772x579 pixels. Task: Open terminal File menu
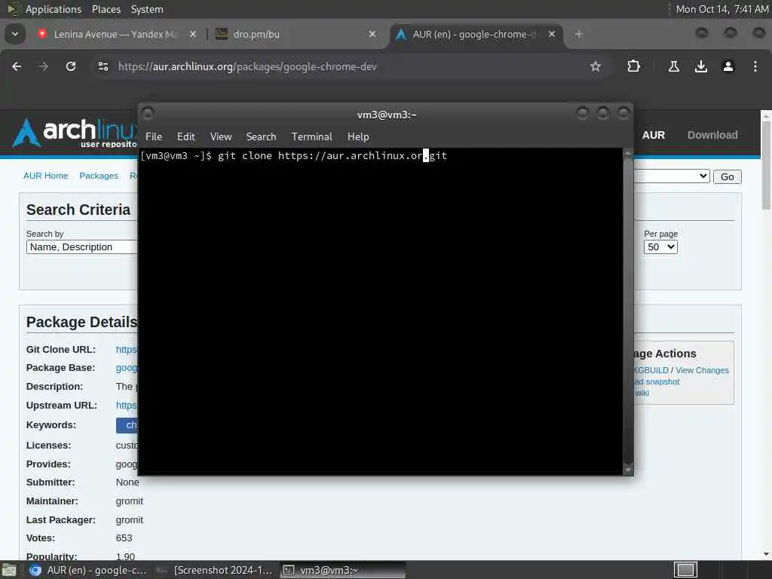coord(154,137)
